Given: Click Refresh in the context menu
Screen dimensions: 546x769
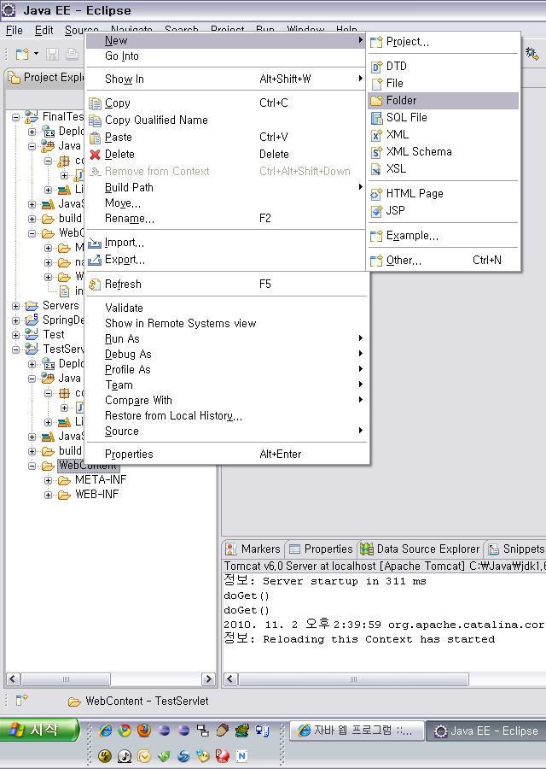Looking at the screenshot, I should click(x=226, y=285).
